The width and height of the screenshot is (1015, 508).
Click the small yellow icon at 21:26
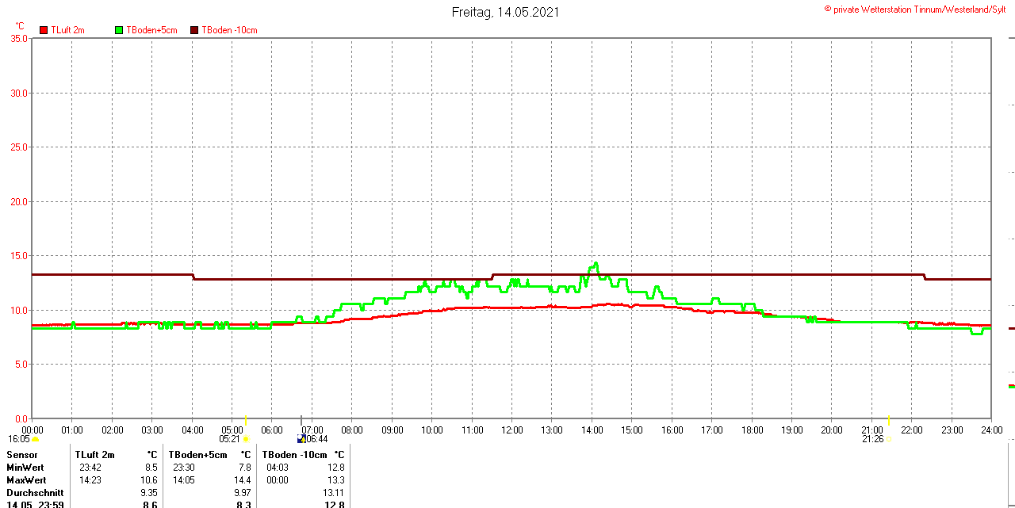coord(888,439)
